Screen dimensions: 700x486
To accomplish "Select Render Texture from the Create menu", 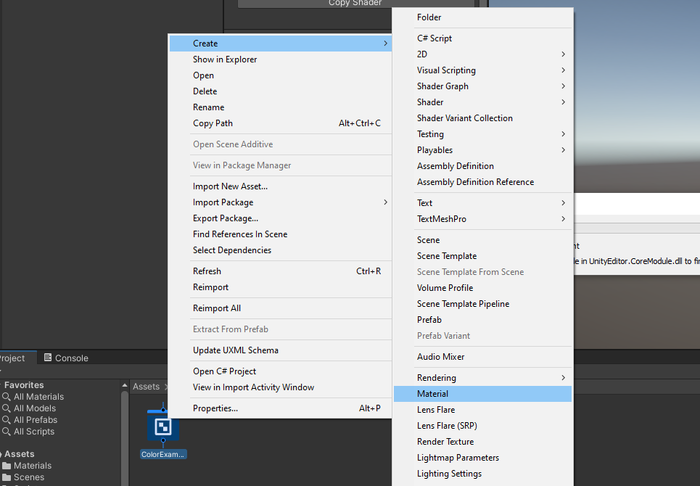I will [x=445, y=442].
